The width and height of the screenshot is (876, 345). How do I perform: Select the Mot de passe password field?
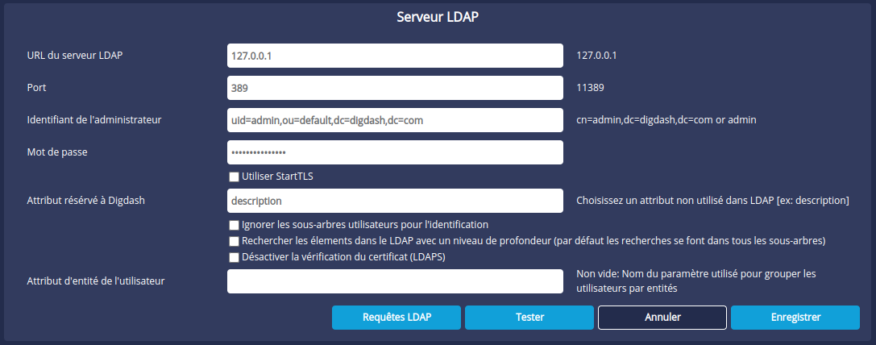(x=395, y=152)
